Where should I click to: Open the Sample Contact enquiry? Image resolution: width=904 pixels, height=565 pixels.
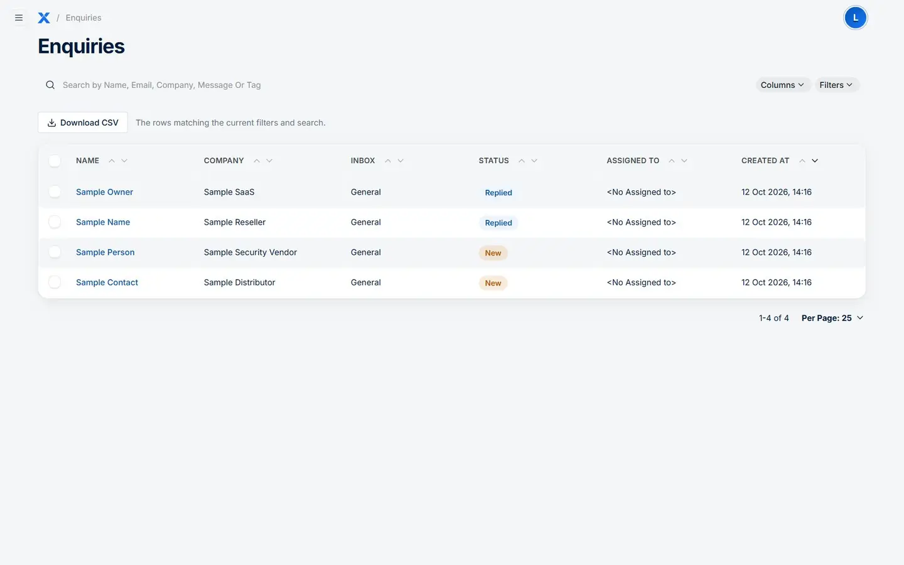click(107, 282)
